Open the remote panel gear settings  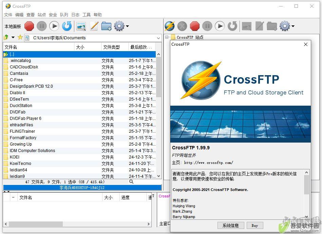point(285,26)
